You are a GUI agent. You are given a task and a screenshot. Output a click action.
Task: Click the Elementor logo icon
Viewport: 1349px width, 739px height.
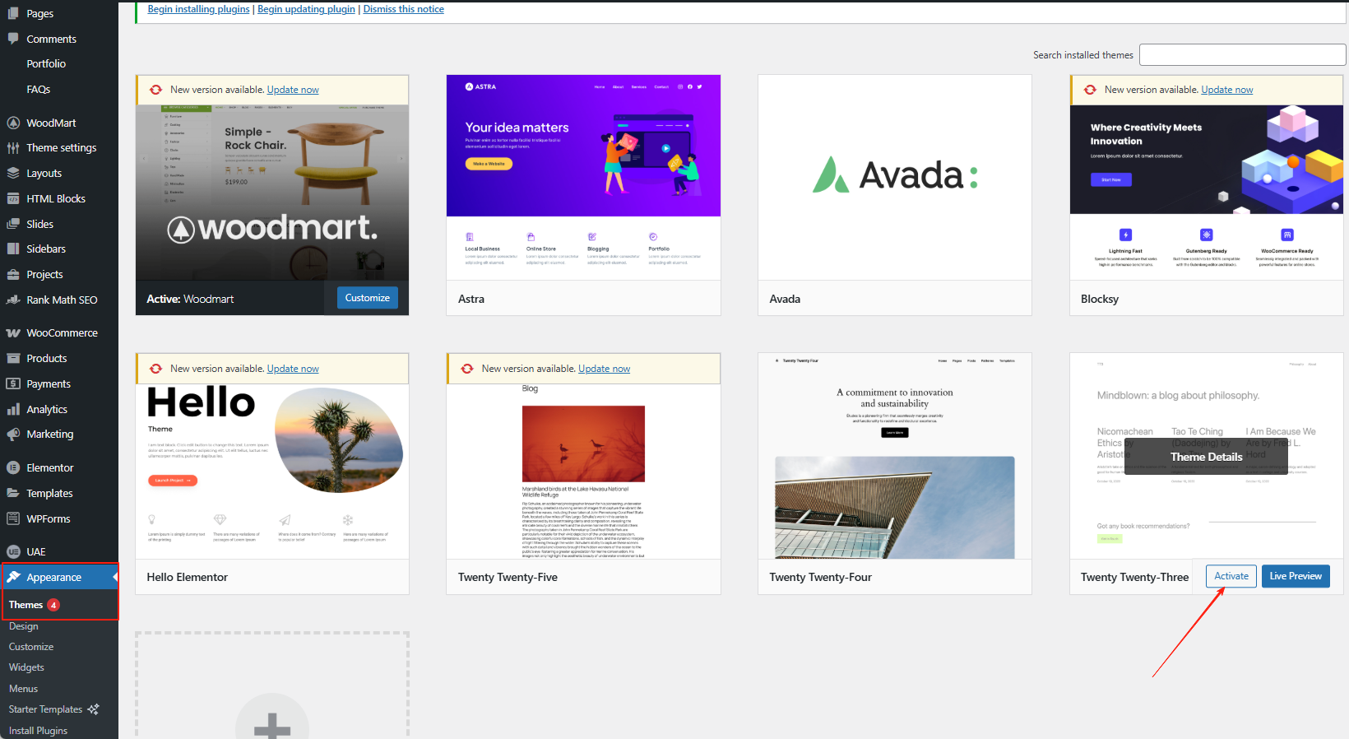13,467
